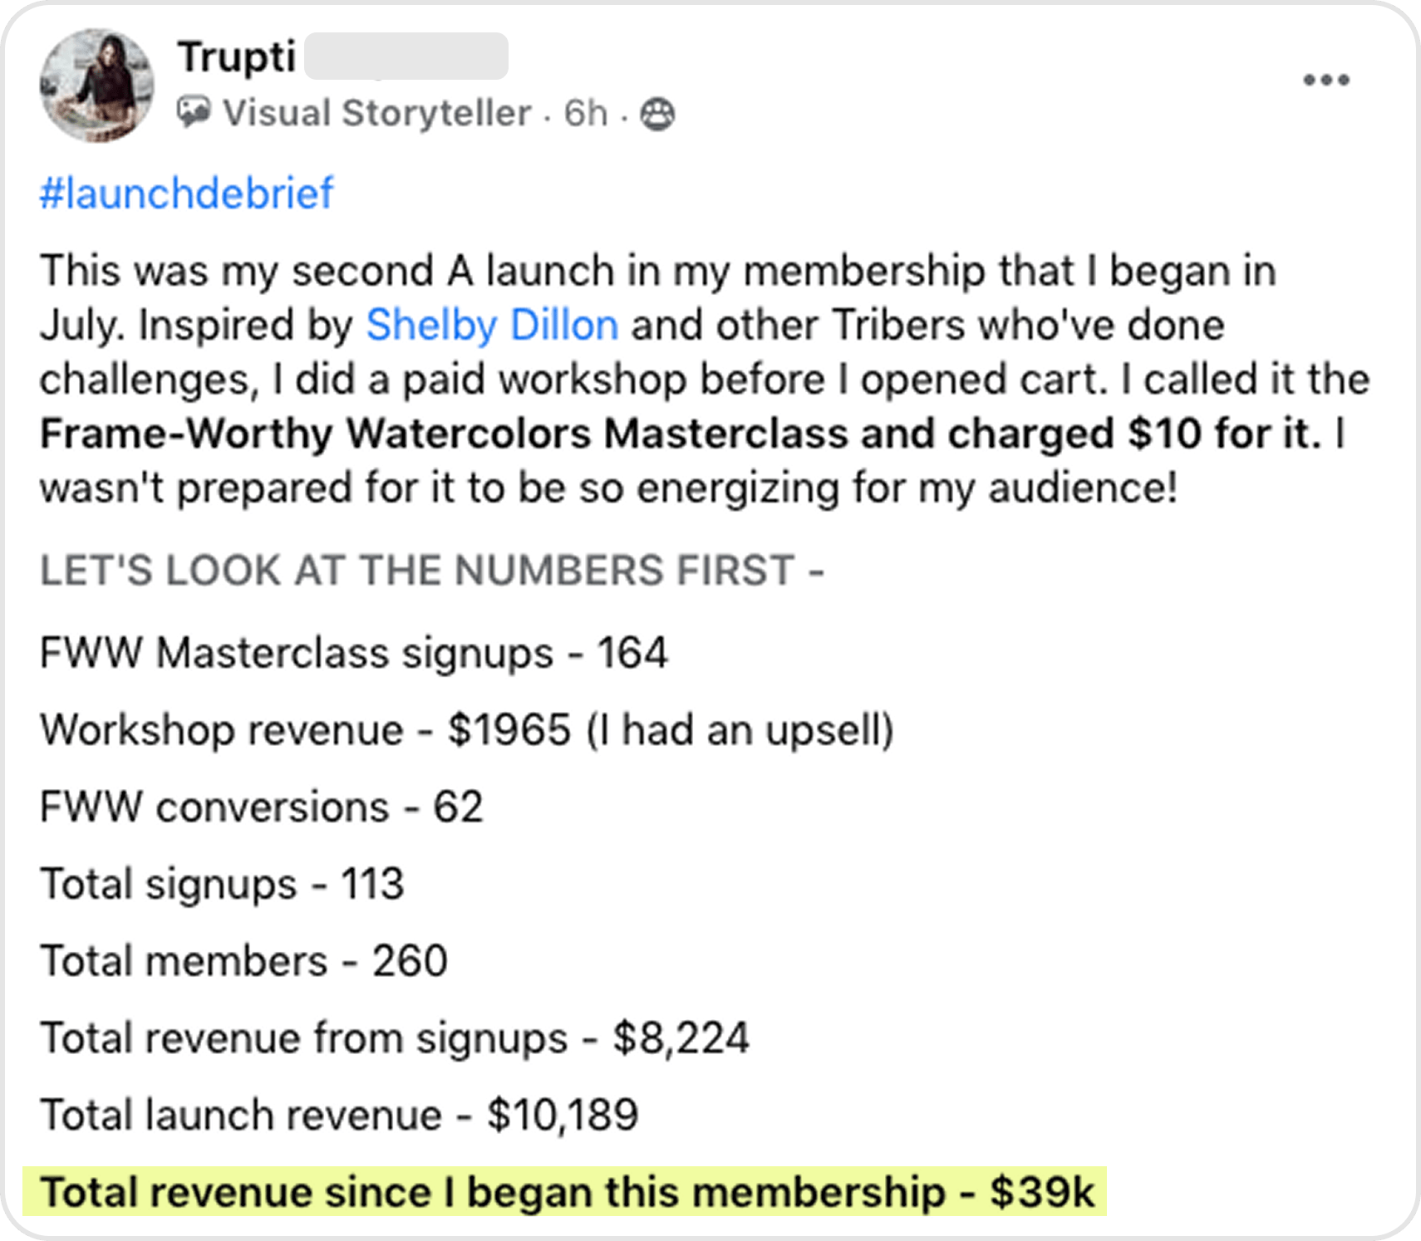This screenshot has height=1241, width=1421.
Task: Select the Workshop revenue $1965 line
Action: pos(467,730)
